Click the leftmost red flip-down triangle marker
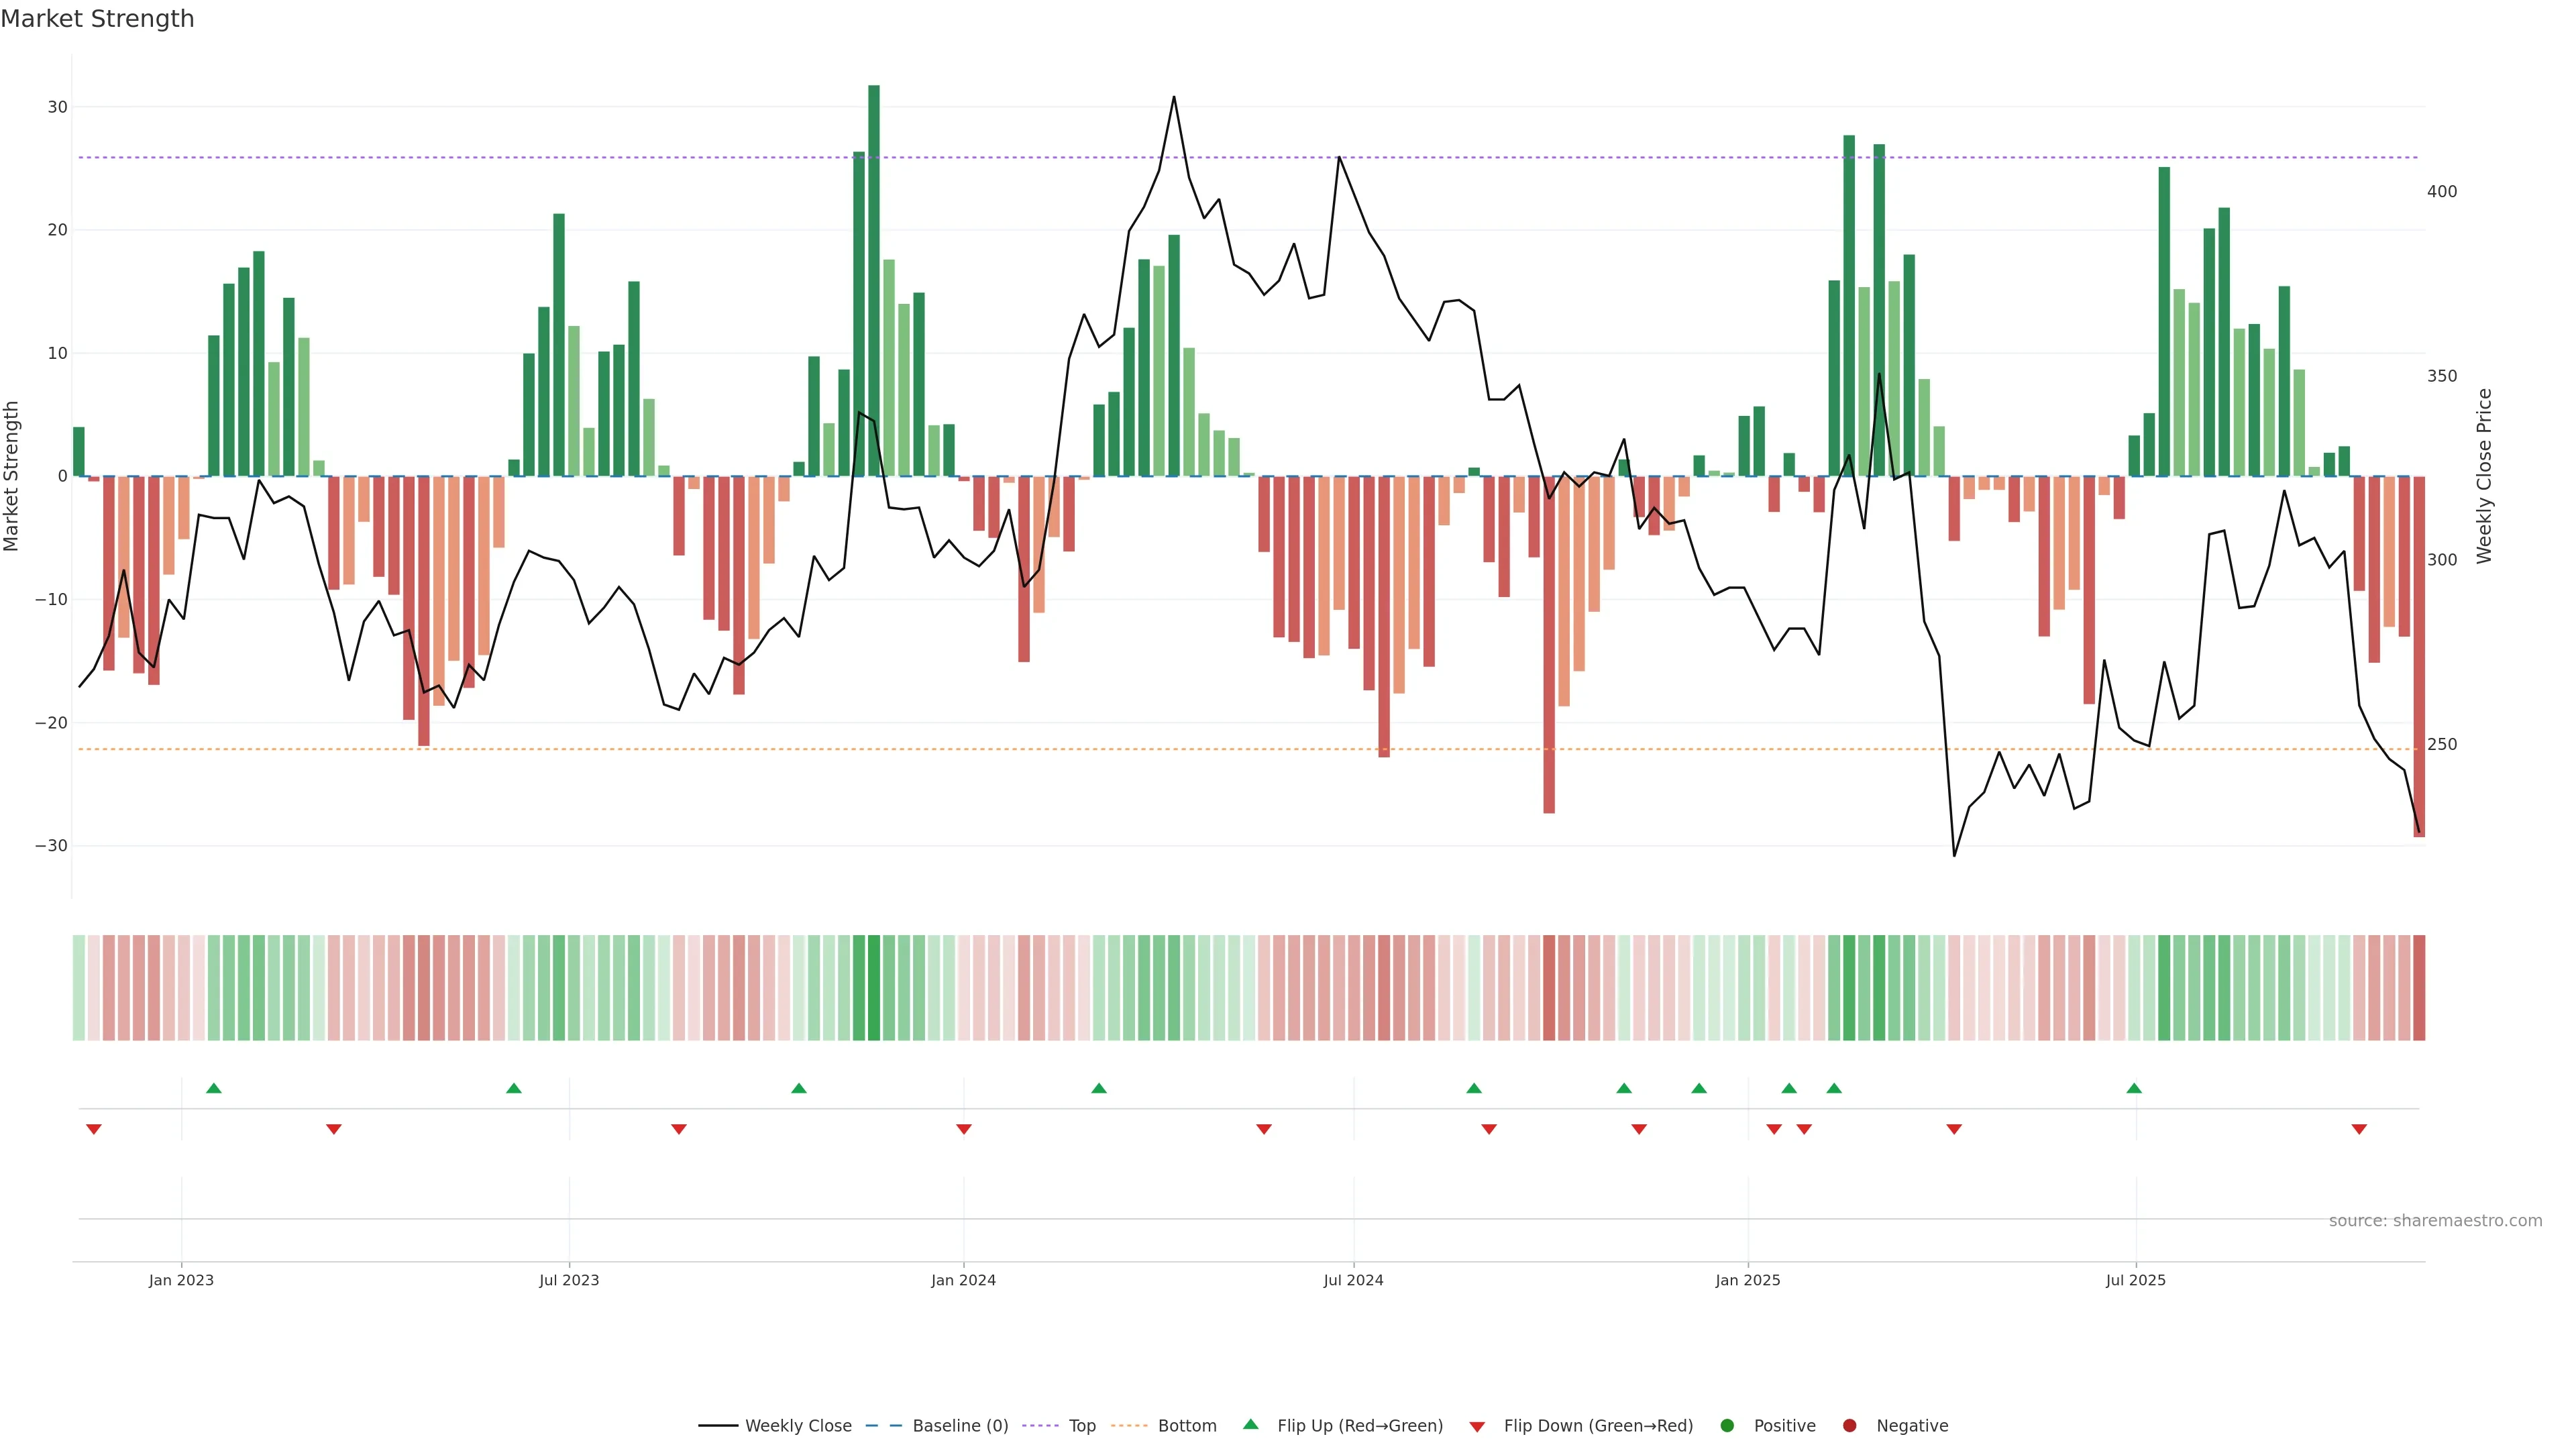Image resolution: width=2576 pixels, height=1449 pixels. pyautogui.click(x=94, y=1129)
